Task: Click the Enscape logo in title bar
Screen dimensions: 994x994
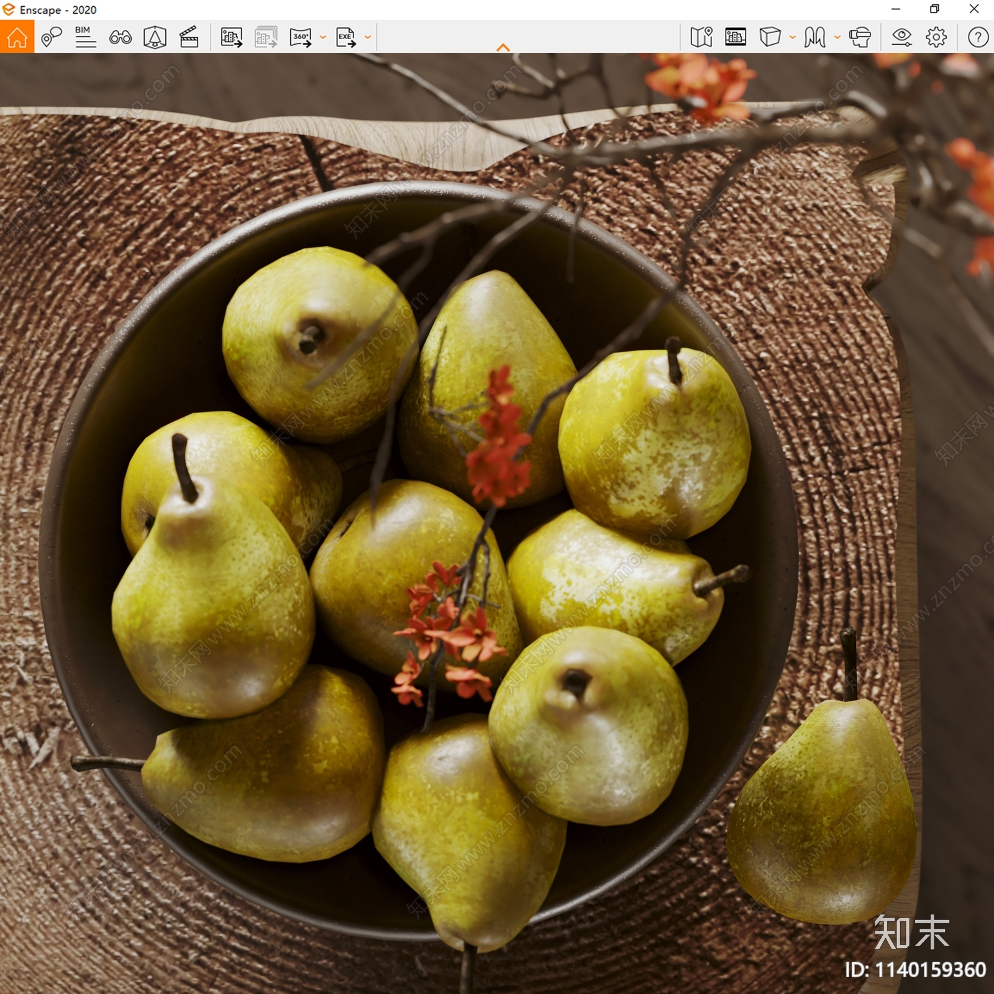Action: [x=9, y=9]
